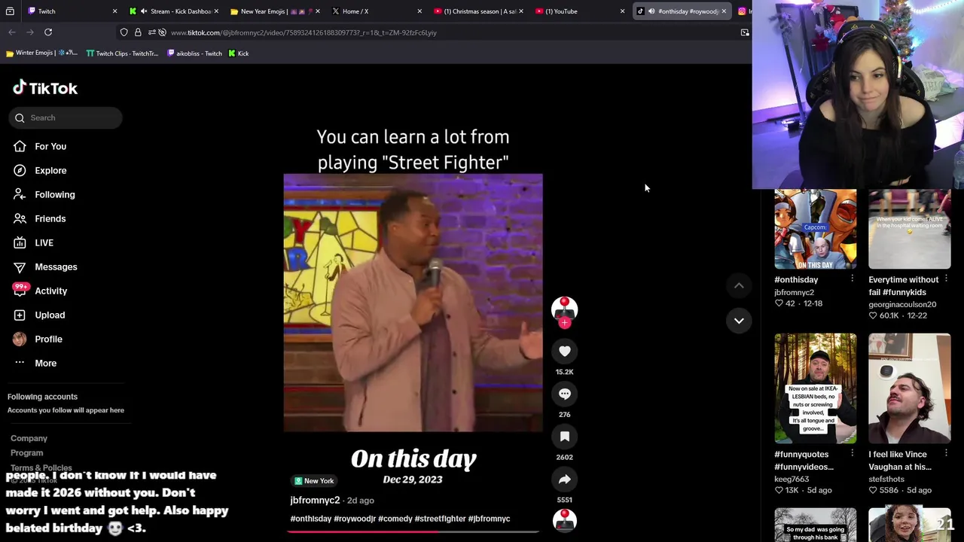The height and width of the screenshot is (542, 964).
Task: Switch to Stream - Kick Dashboard tab
Action: pyautogui.click(x=175, y=11)
